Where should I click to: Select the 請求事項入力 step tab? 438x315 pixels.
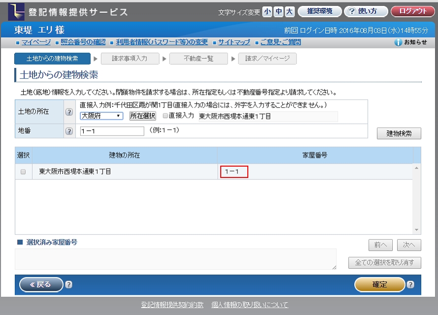130,59
